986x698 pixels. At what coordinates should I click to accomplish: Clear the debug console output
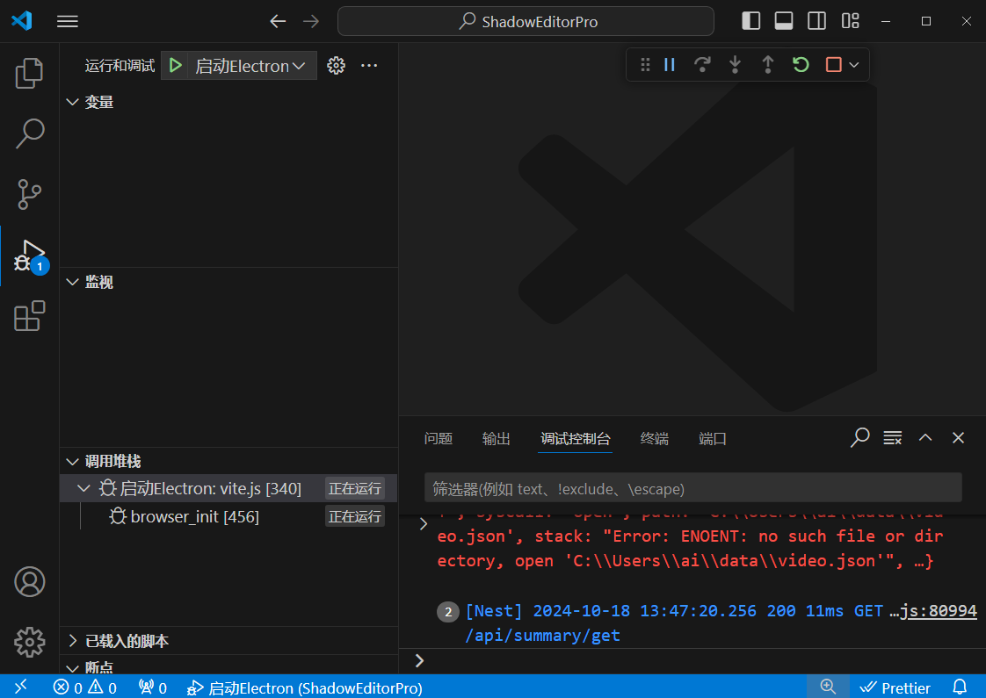tap(892, 437)
